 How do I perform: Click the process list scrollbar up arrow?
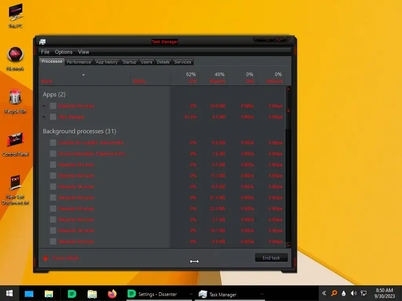(x=288, y=89)
